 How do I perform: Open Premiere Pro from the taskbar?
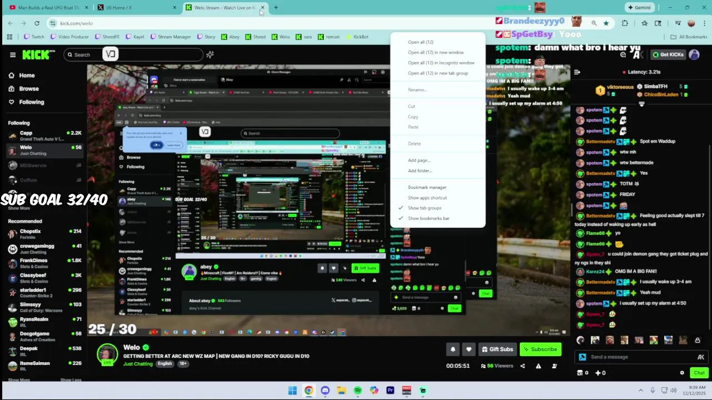click(390, 391)
